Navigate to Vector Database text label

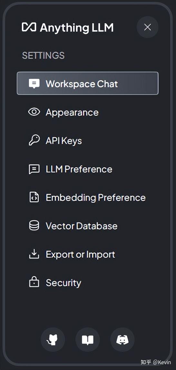click(x=82, y=226)
